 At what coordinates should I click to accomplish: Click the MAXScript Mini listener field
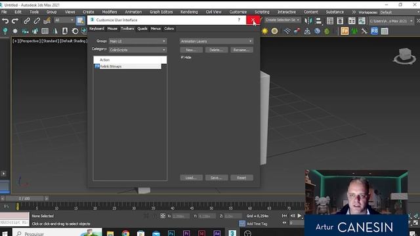14,222
